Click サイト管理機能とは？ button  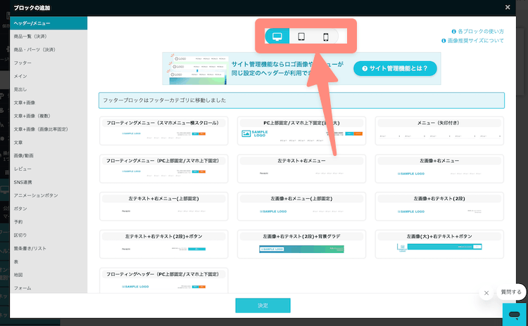[x=395, y=68]
